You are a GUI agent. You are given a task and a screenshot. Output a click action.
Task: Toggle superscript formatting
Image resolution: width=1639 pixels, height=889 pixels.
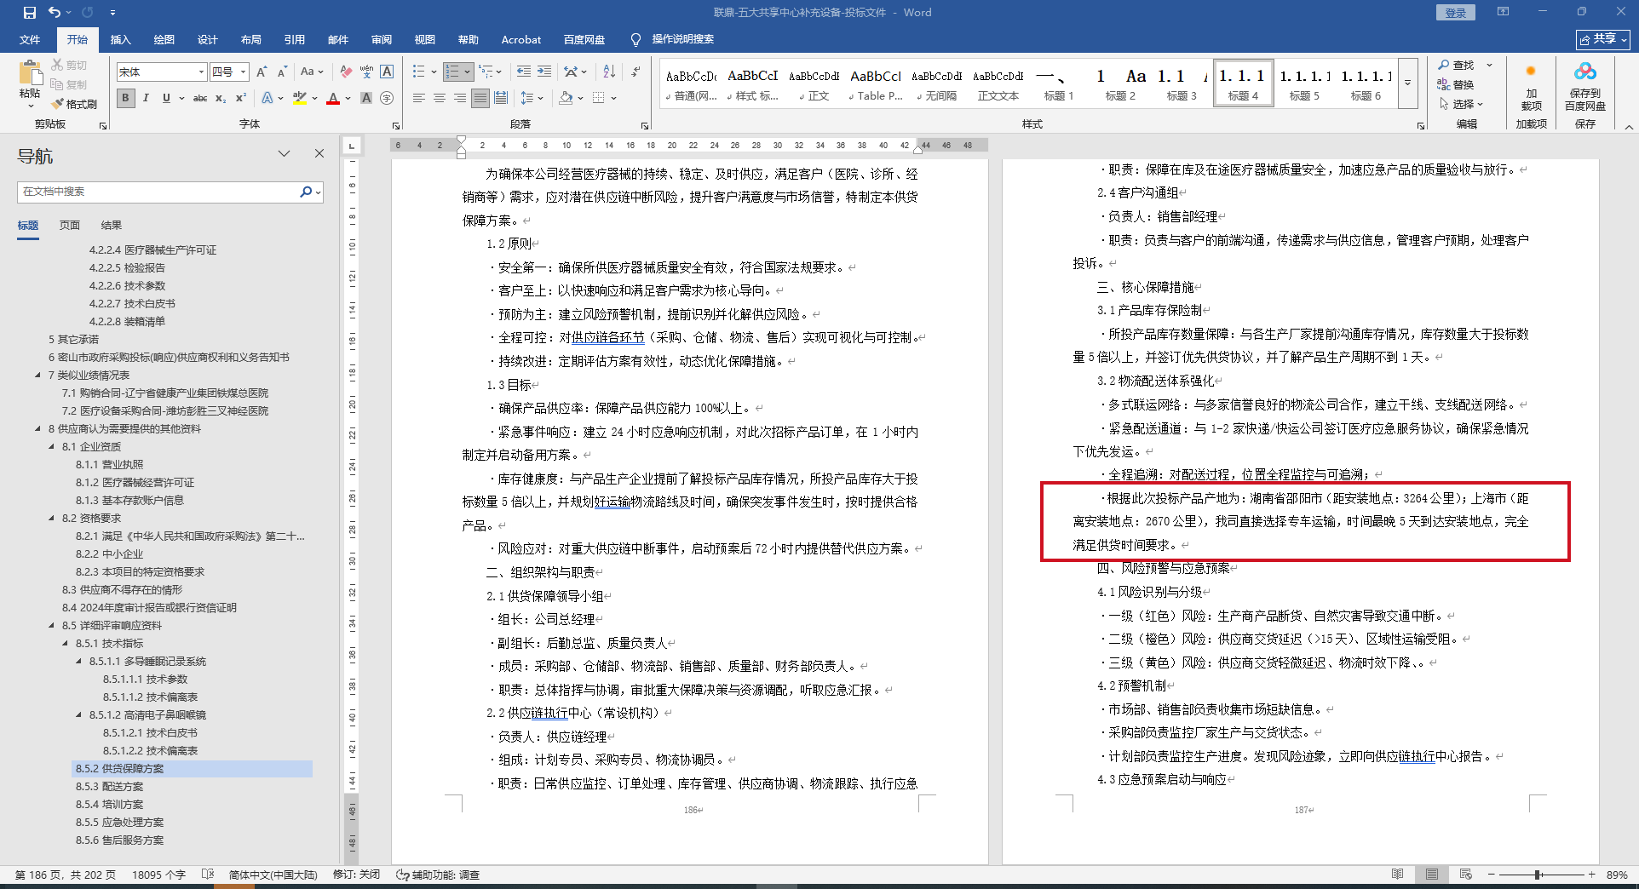point(241,98)
